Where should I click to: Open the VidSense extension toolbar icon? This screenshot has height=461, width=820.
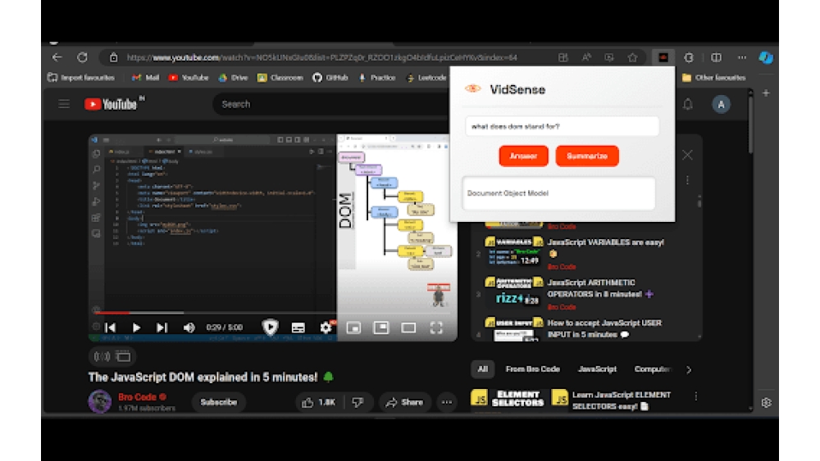pyautogui.click(x=663, y=57)
